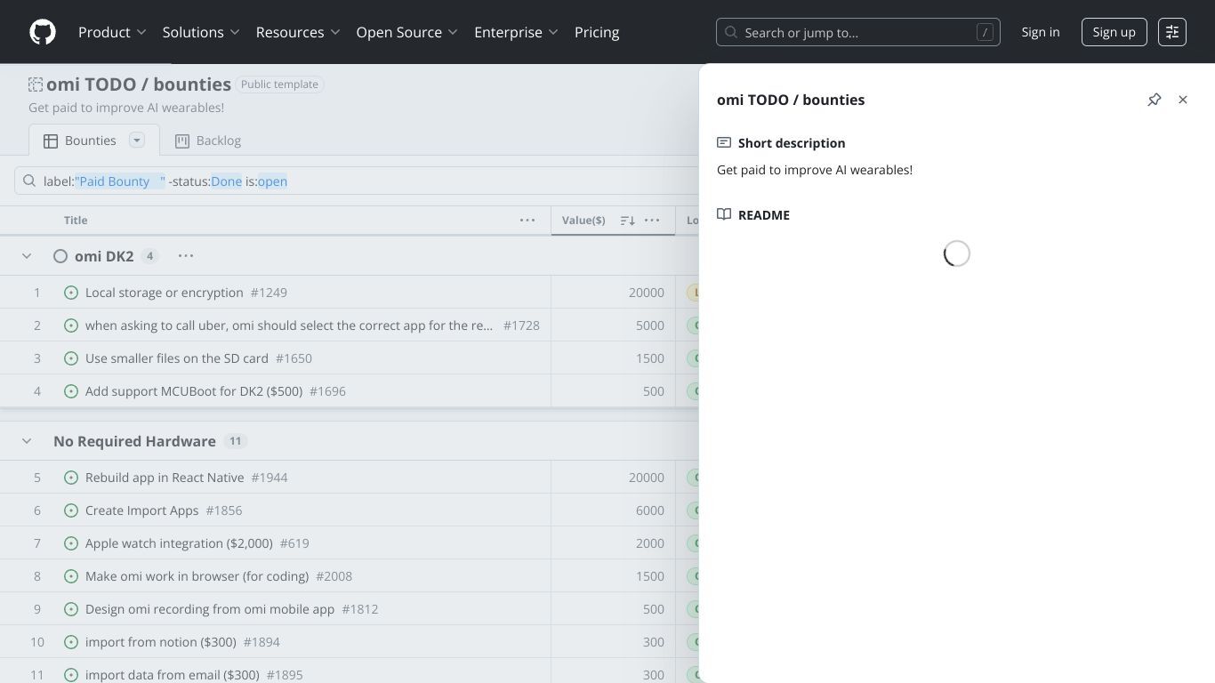Open the Title column options menu
This screenshot has width=1215, height=683.
click(x=527, y=221)
